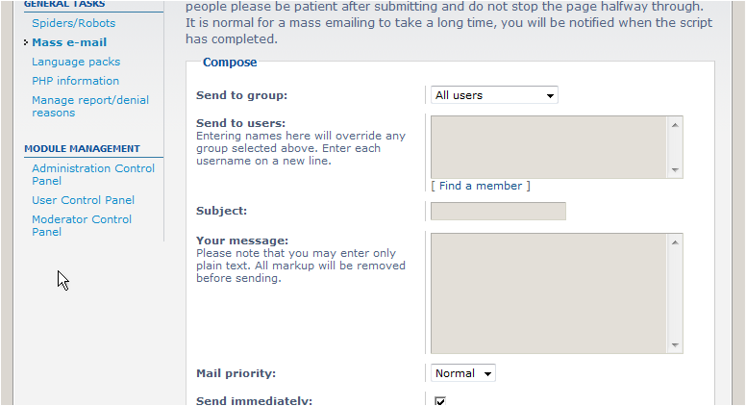Click inside the Your message textarea
Screen dimensions: 746x406
click(549, 293)
